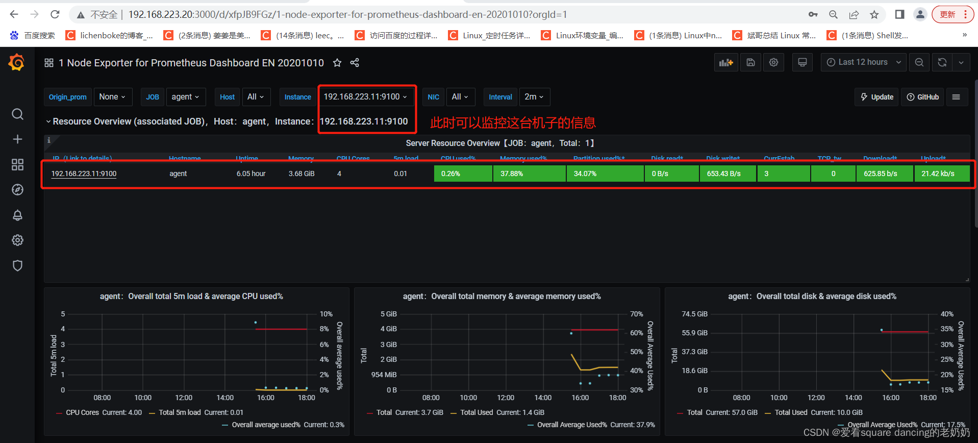Click the share dashboard icon
The image size is (978, 443).
(x=355, y=63)
